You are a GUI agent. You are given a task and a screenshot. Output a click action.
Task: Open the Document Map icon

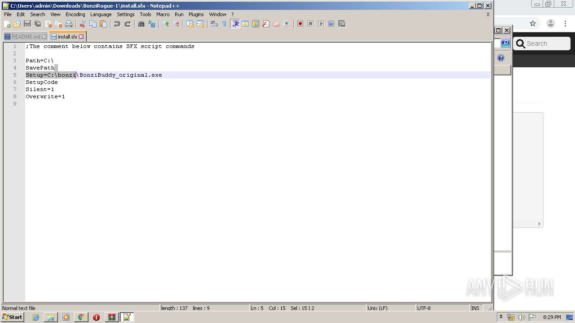click(x=256, y=24)
